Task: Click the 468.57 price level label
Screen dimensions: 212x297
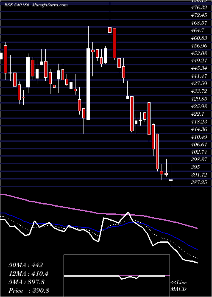Action: pyautogui.click(x=198, y=23)
